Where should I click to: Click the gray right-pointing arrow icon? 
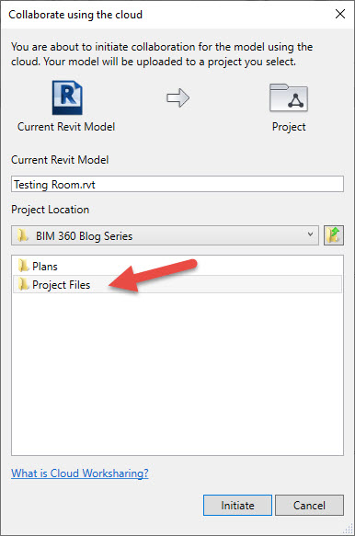177,98
